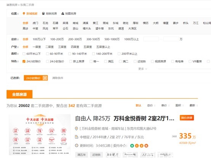Select 一居室 layout filter

point(37,47)
